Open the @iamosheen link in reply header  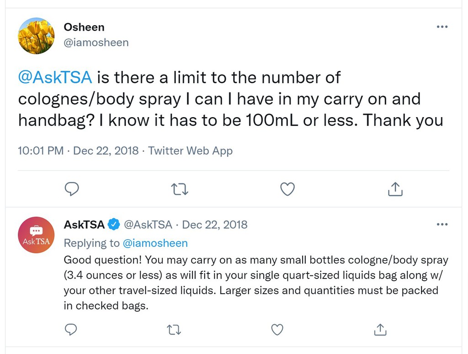157,243
